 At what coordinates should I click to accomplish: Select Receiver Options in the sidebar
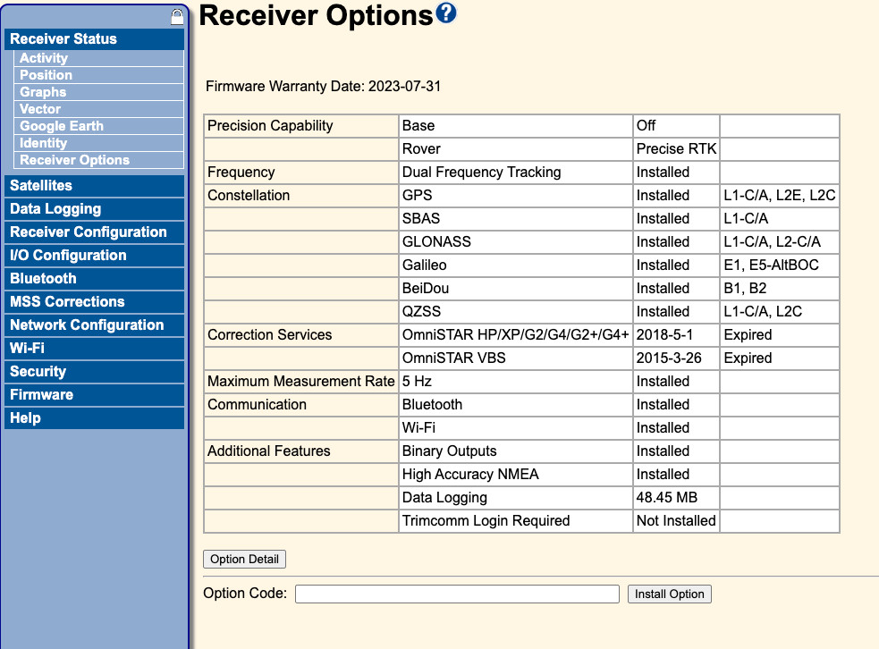[98, 160]
